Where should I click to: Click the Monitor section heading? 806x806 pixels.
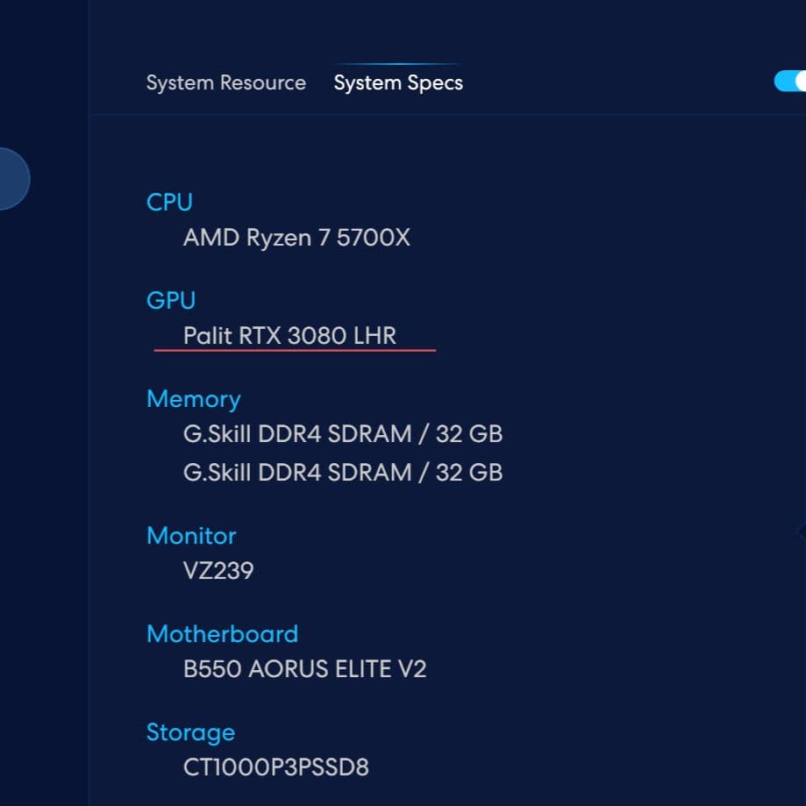(x=190, y=536)
